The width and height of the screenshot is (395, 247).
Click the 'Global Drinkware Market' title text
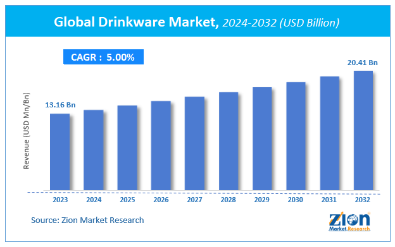click(136, 22)
